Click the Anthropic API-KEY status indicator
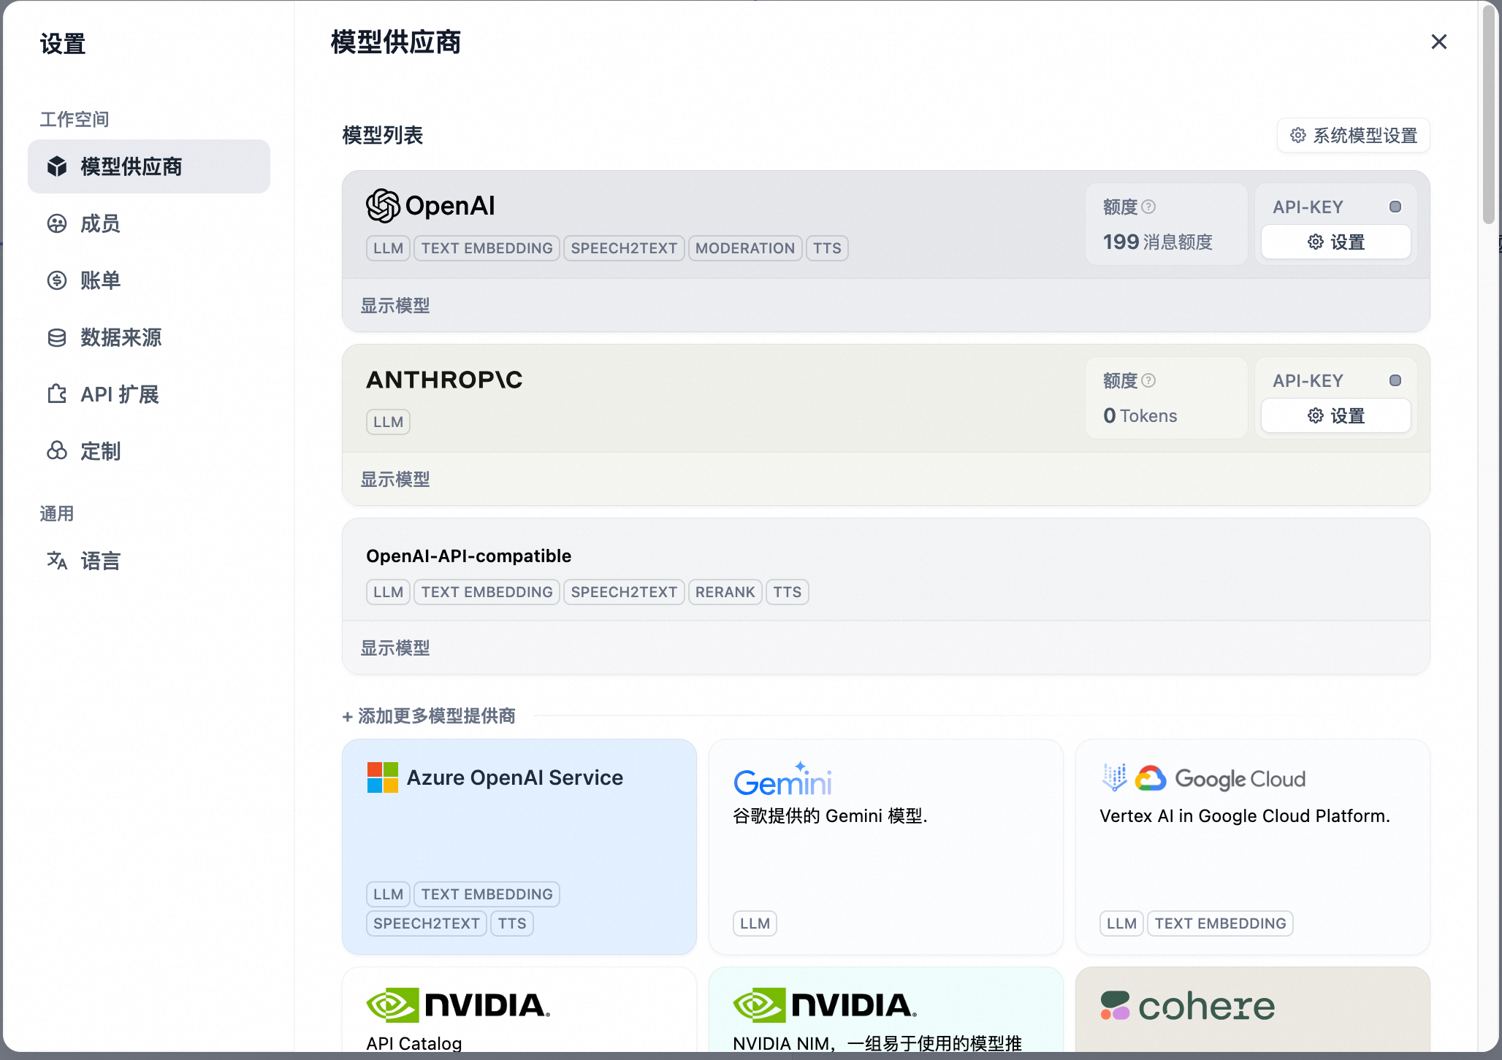This screenshot has height=1060, width=1502. (1395, 380)
